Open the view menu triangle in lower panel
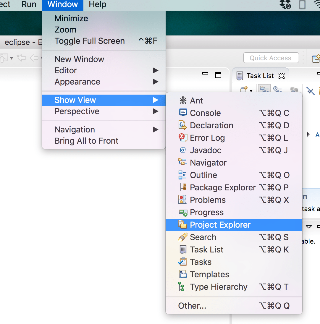The image size is (320, 324). coord(309,227)
